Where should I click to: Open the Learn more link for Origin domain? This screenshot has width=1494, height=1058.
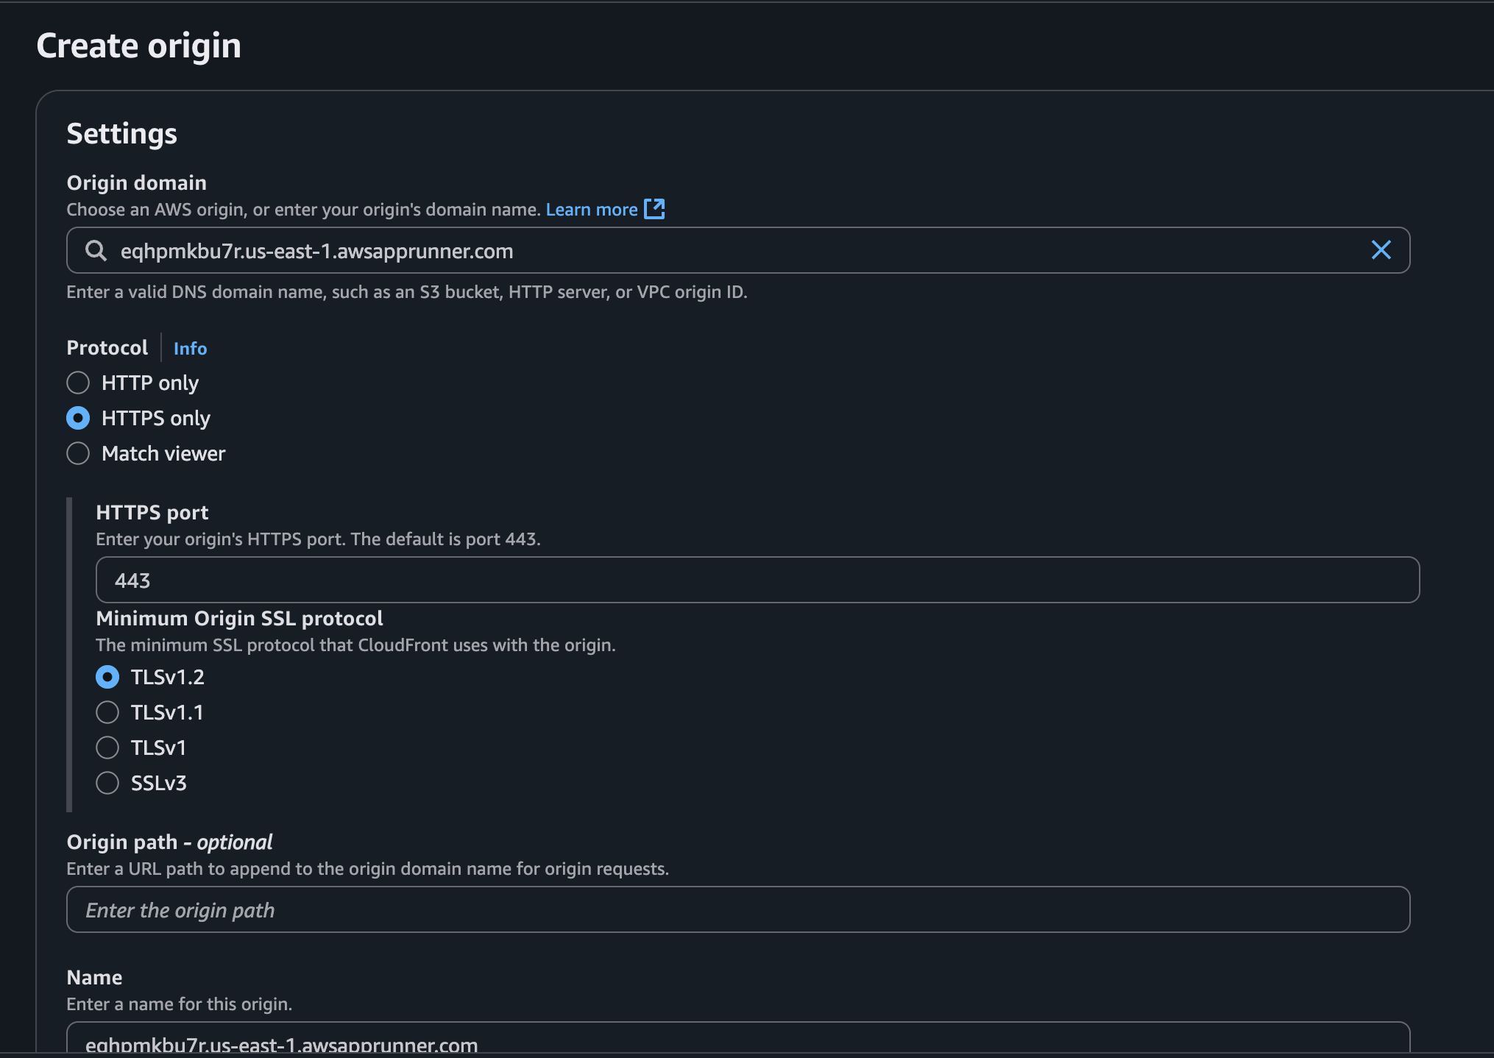591,209
